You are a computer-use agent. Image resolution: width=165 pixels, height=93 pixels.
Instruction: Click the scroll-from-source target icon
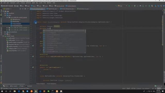click(20, 9)
